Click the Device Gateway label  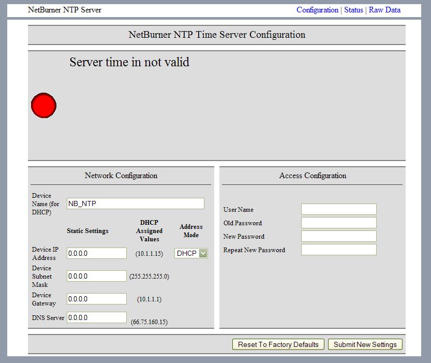pyautogui.click(x=44, y=299)
